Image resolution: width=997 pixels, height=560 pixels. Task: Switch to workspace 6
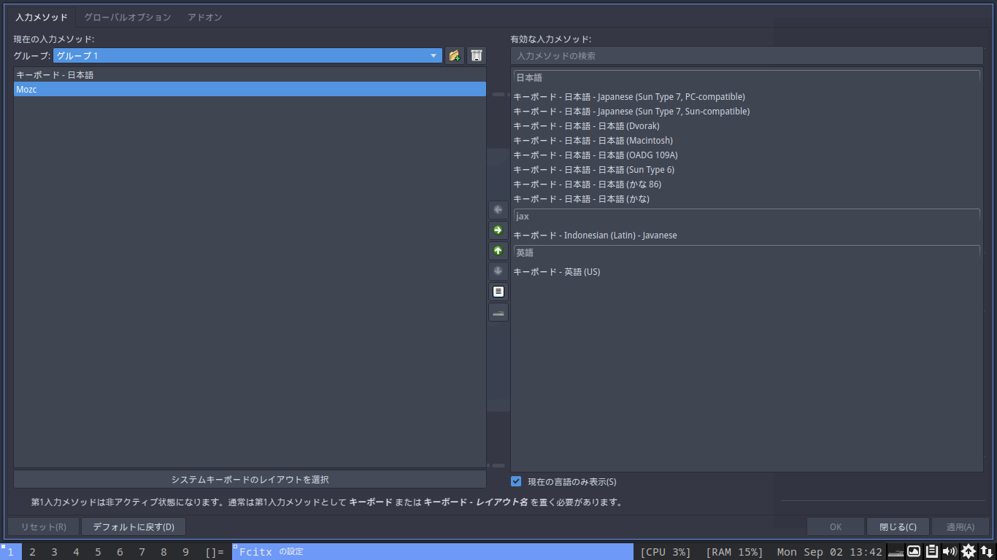[x=120, y=552]
